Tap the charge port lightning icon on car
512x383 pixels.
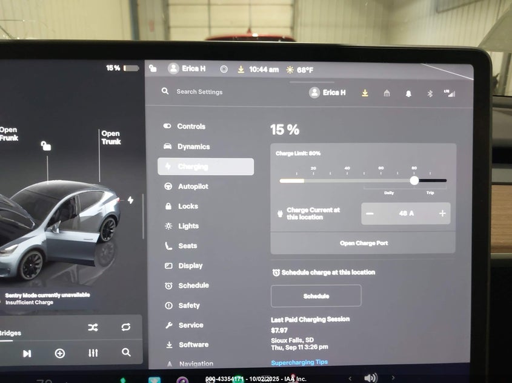(x=130, y=200)
